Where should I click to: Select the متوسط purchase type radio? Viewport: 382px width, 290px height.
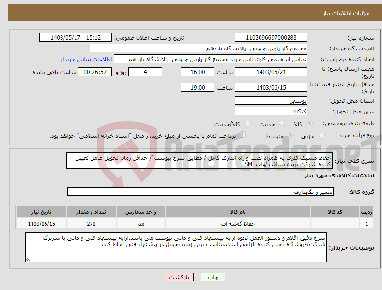click(x=290, y=135)
